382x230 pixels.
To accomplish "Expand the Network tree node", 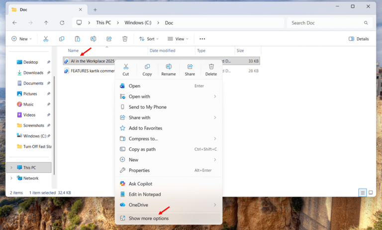I will pos(11,178).
